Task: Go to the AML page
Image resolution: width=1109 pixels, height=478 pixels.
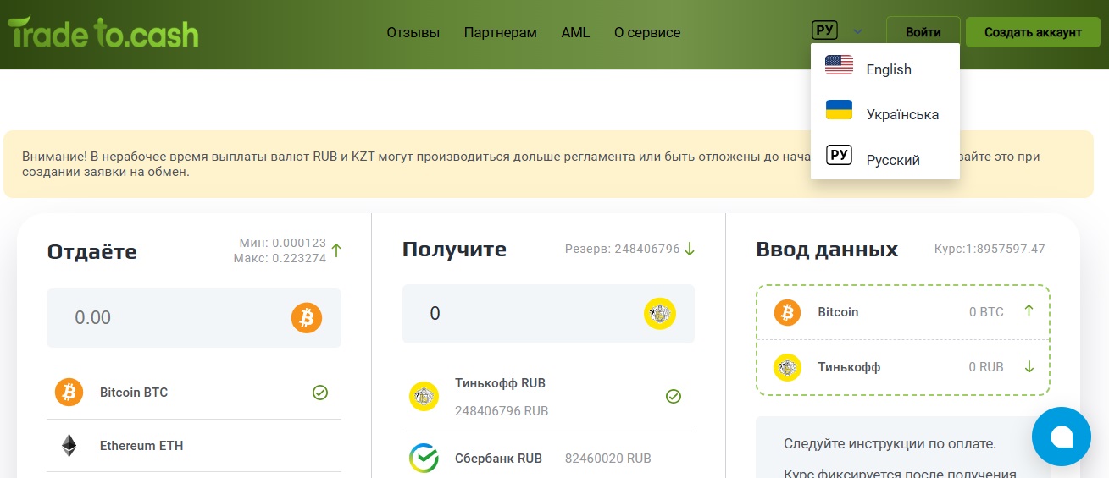Action: (x=575, y=33)
